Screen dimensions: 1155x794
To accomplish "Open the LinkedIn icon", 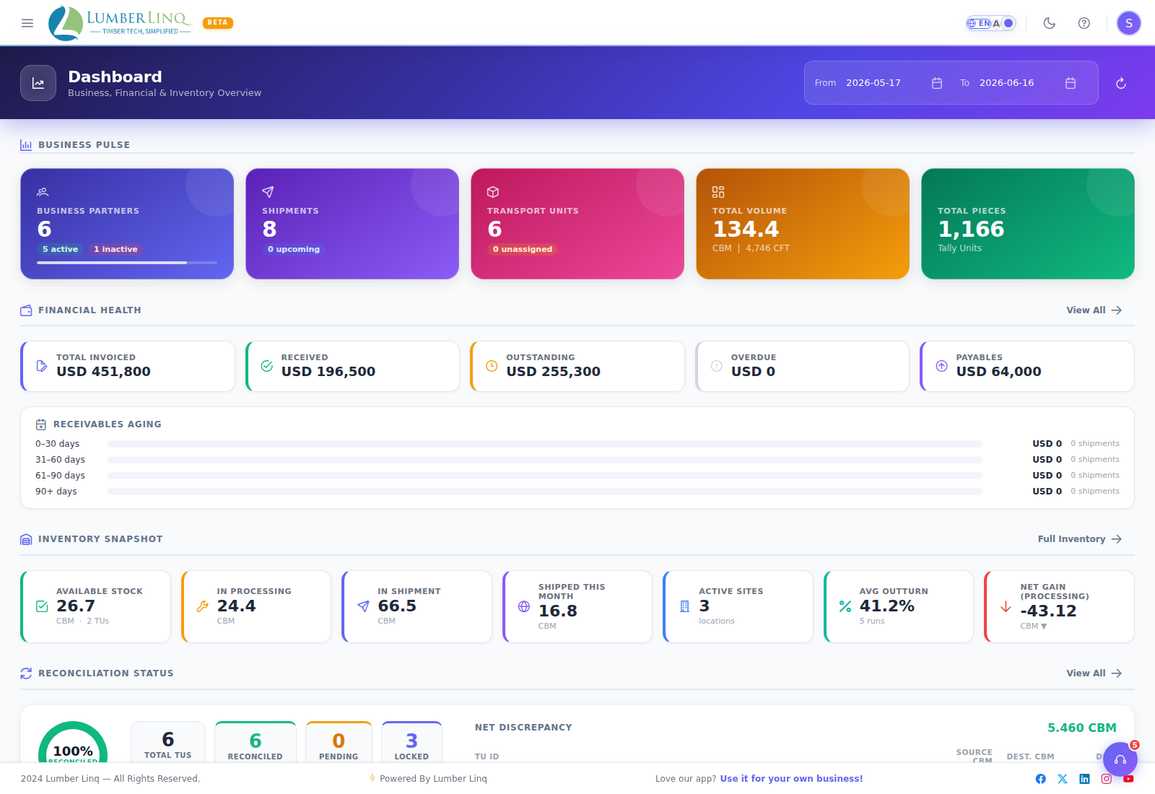I will (1084, 779).
